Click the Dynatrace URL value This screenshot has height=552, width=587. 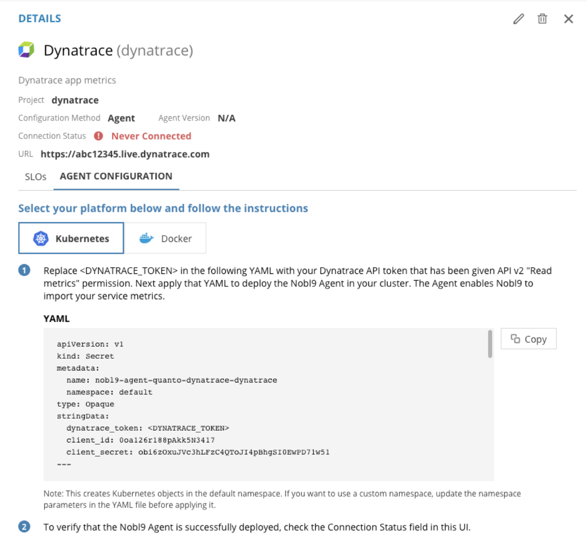pyautogui.click(x=125, y=154)
